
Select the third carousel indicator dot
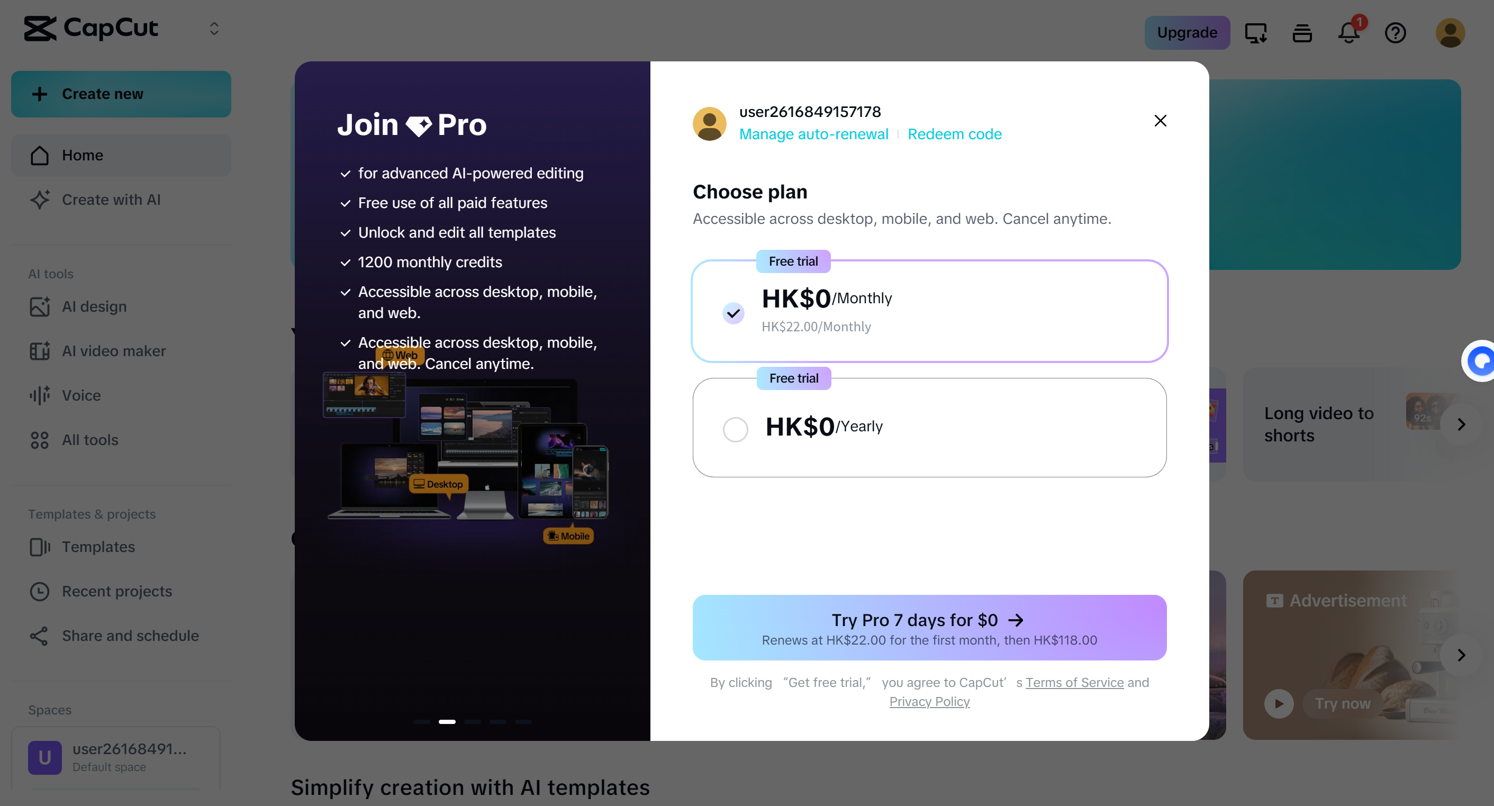472,722
